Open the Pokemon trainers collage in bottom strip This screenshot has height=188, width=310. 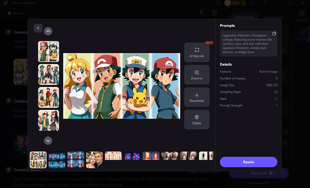pos(38,160)
